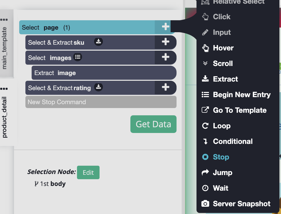Click the plus button on Select page command
The height and width of the screenshot is (214, 281).
coord(165,26)
